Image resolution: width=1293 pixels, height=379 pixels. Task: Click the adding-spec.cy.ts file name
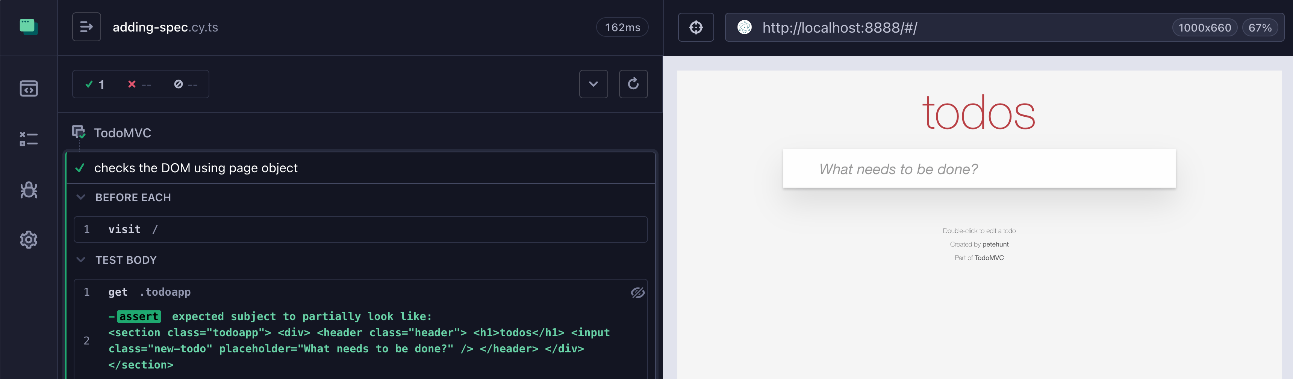(x=165, y=27)
